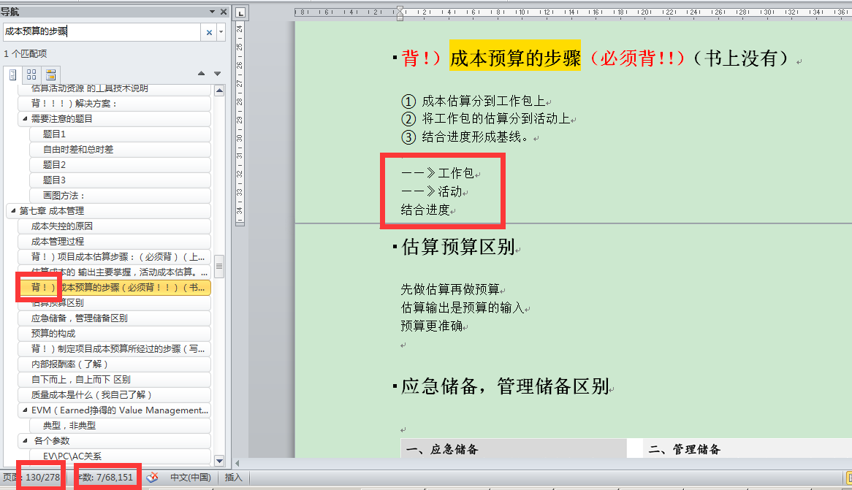This screenshot has height=490, width=852.
Task: Click document heading 估算预算区别
Action: [458, 247]
